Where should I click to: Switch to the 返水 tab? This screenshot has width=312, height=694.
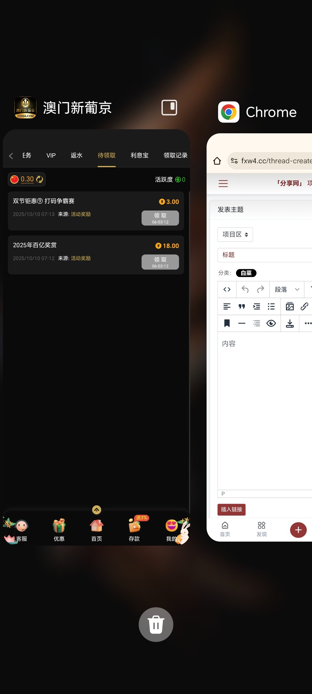[77, 156]
